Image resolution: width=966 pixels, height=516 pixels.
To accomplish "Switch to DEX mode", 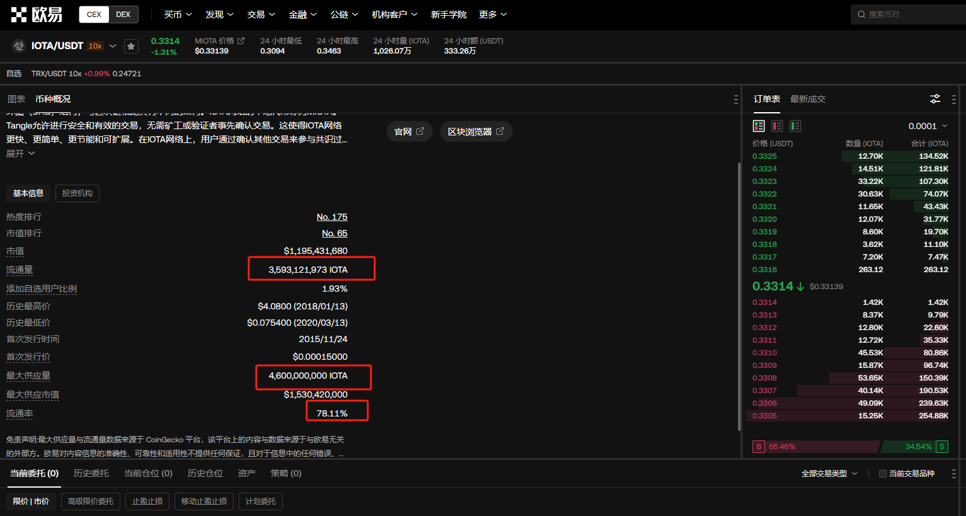I will [123, 14].
